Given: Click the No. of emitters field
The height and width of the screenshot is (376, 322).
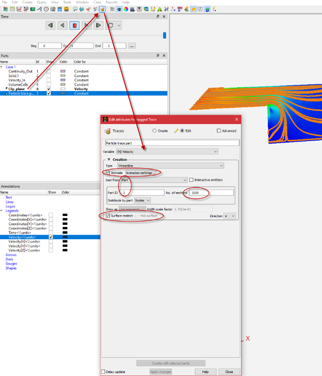Looking at the screenshot, I should click(211, 193).
